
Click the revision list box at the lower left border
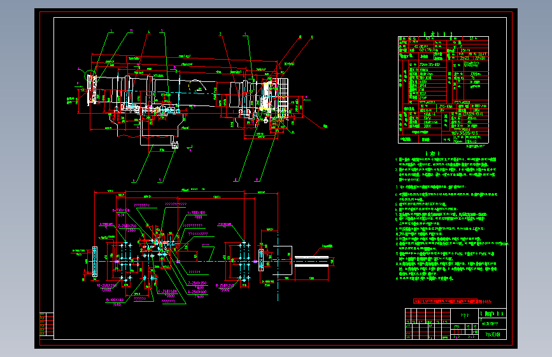pyautogui.click(x=47, y=325)
